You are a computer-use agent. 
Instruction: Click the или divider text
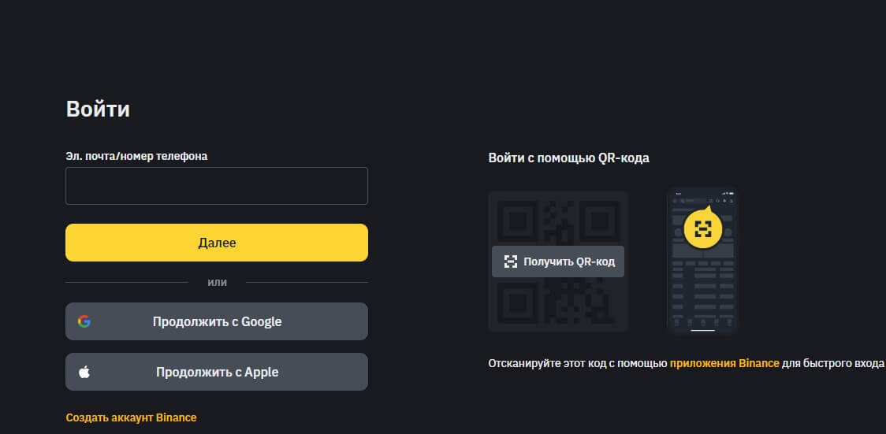click(217, 282)
